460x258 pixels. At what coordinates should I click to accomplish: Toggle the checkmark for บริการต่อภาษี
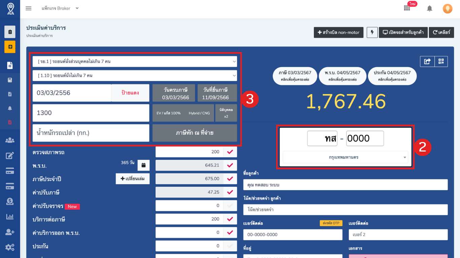[230, 219]
